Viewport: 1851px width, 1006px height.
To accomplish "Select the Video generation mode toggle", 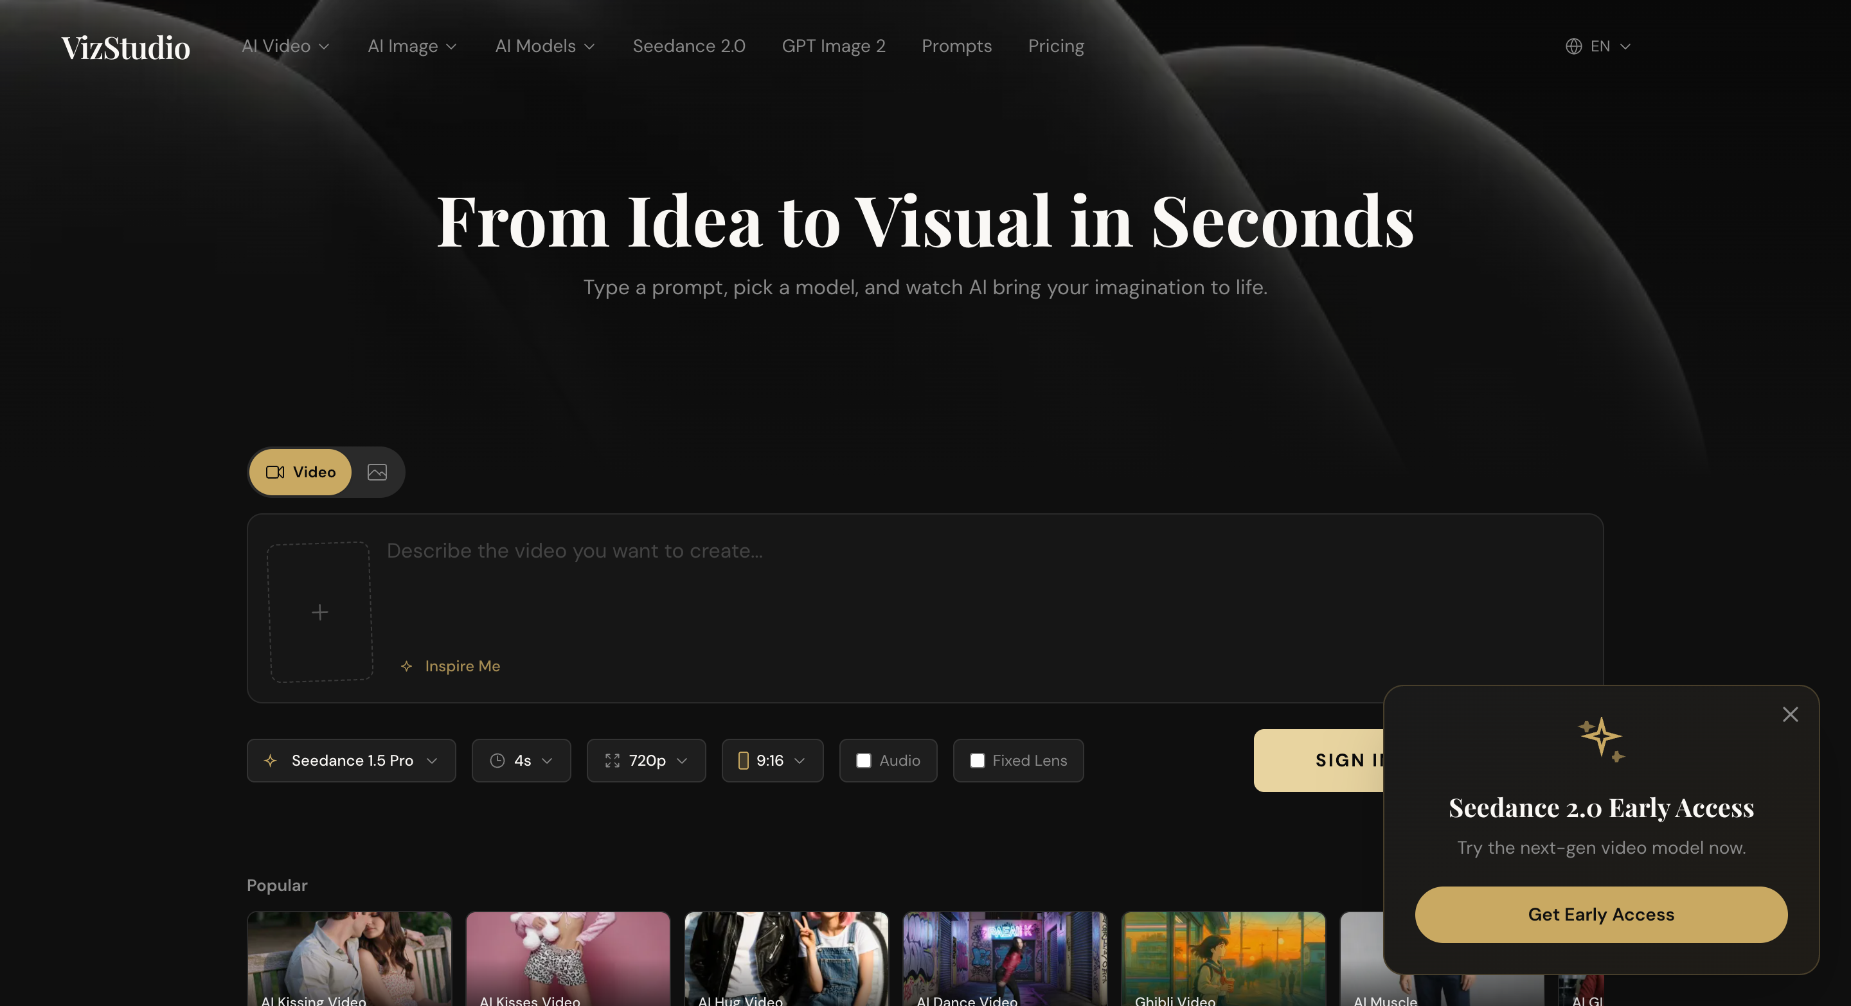I will (x=300, y=472).
